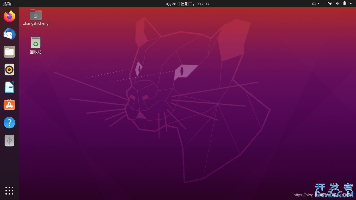Image resolution: width=356 pixels, height=200 pixels.
Task: Show applications grid
Action: [x=9, y=191]
